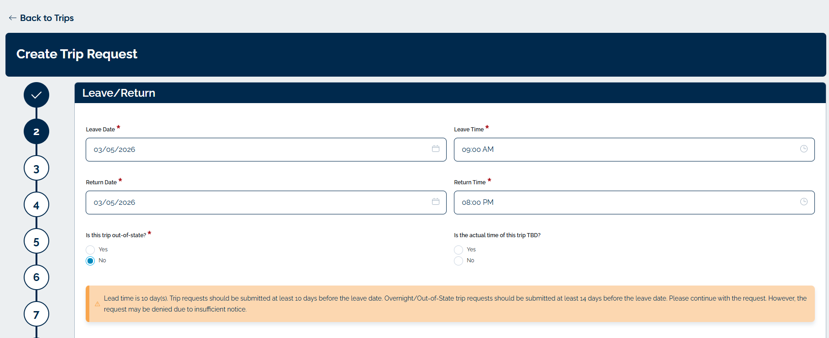Click the Leave Date label
This screenshot has height=338, width=829.
click(x=100, y=130)
